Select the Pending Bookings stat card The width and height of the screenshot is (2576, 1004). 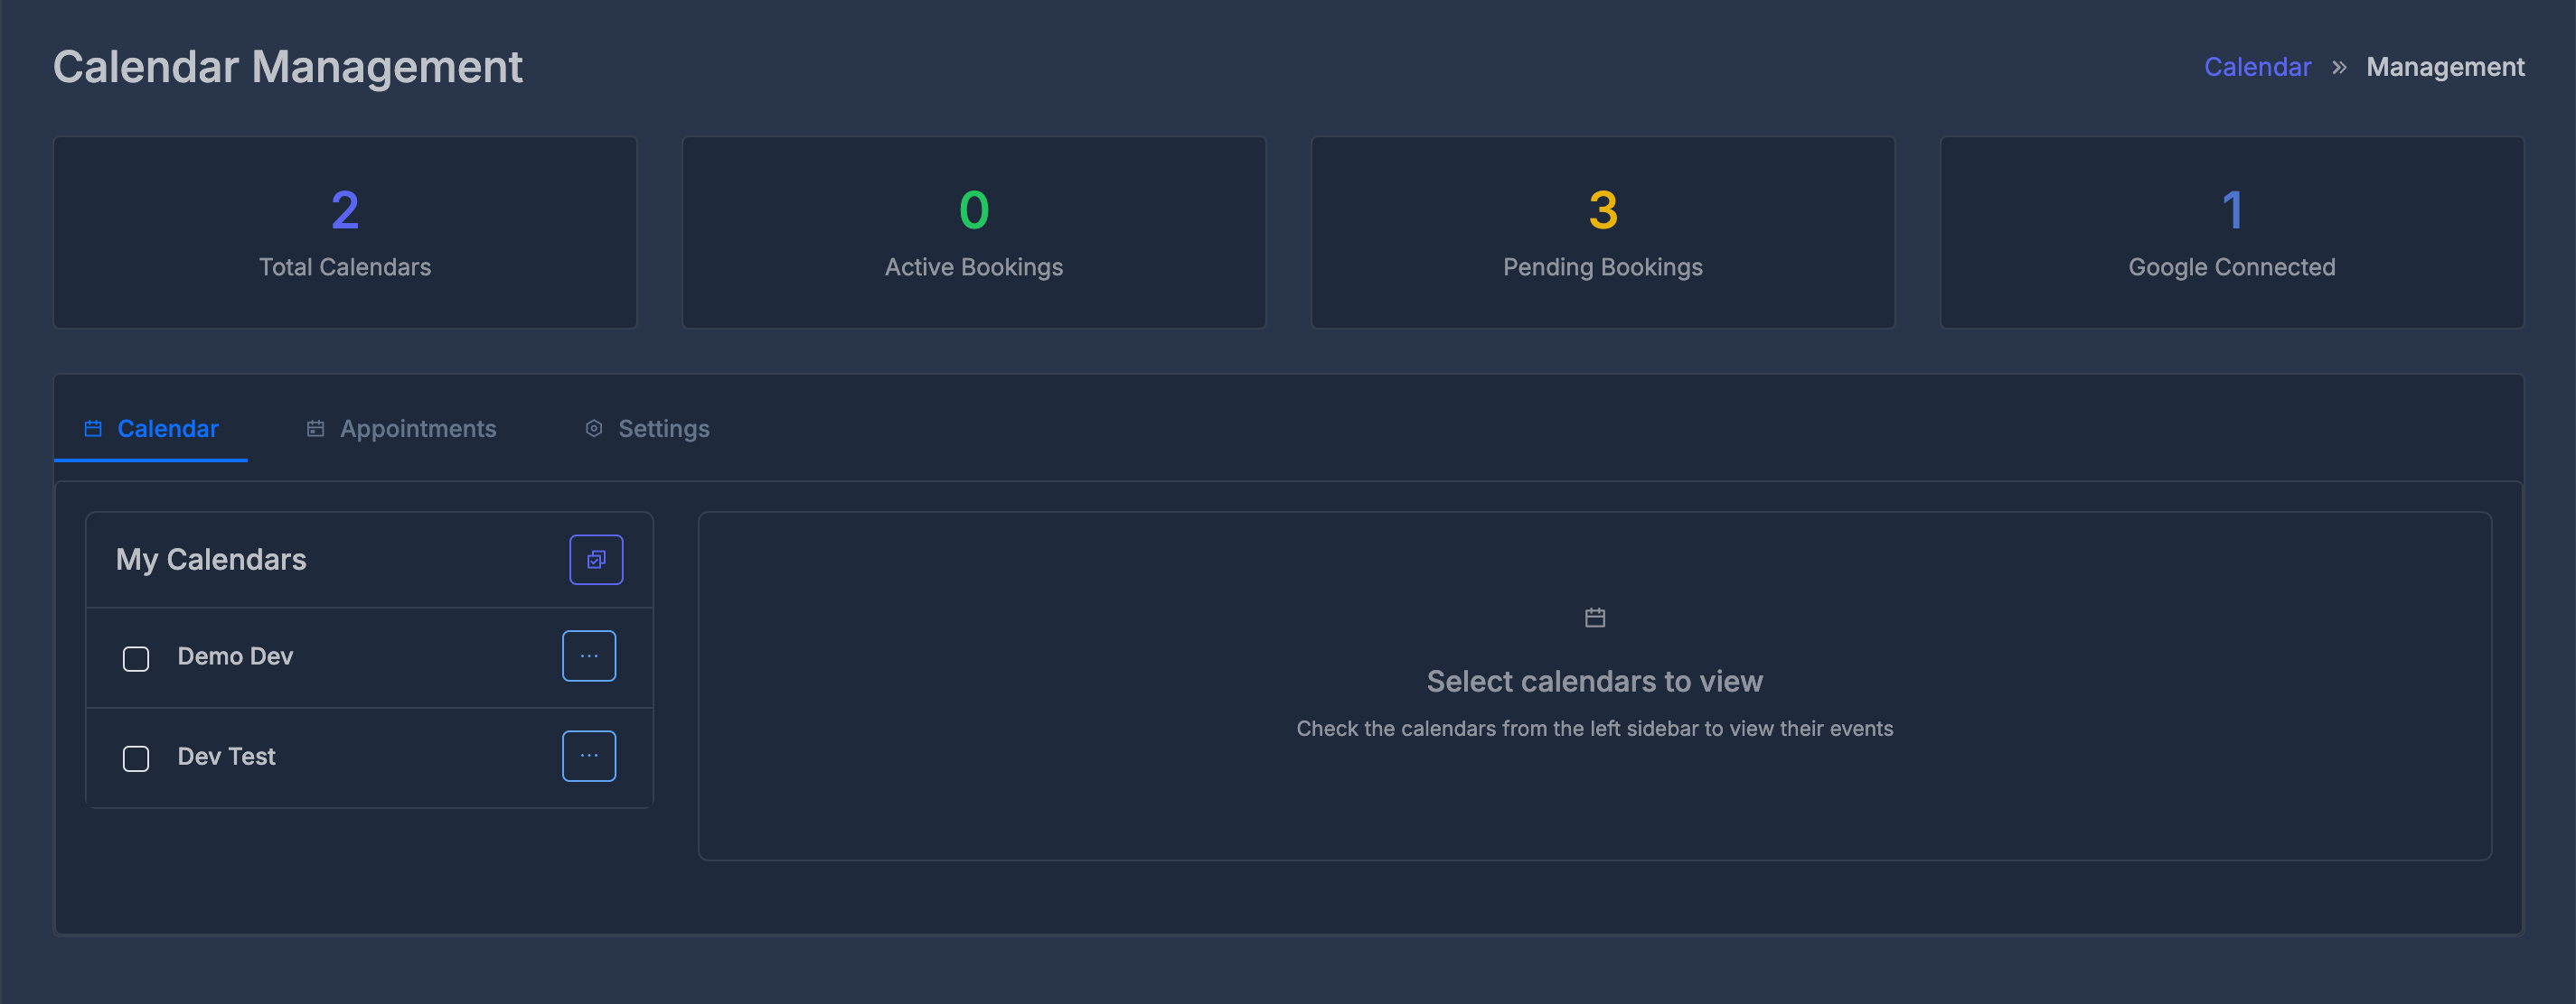tap(1603, 233)
